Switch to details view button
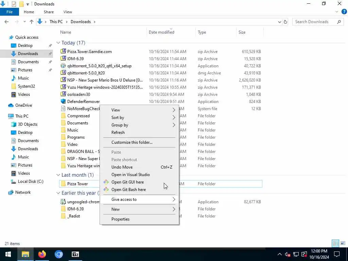This screenshot has height=261, width=348. tap(335, 243)
